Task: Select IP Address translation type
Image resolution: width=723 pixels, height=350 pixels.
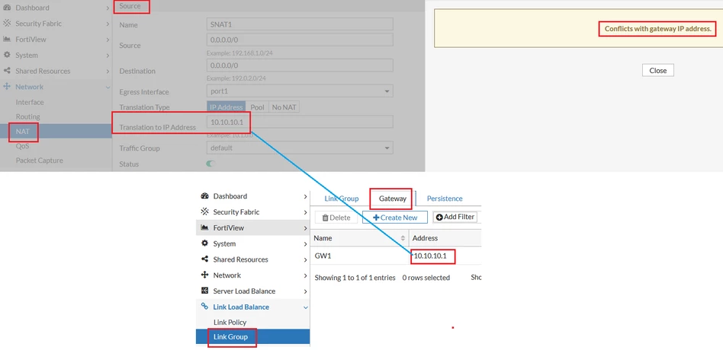Action: point(226,107)
